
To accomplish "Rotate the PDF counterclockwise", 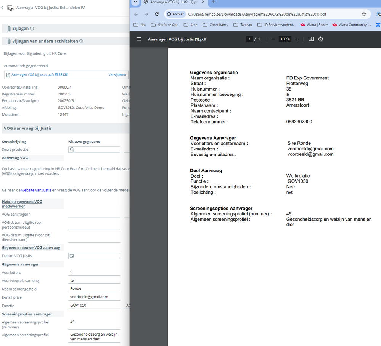I will pos(320,39).
